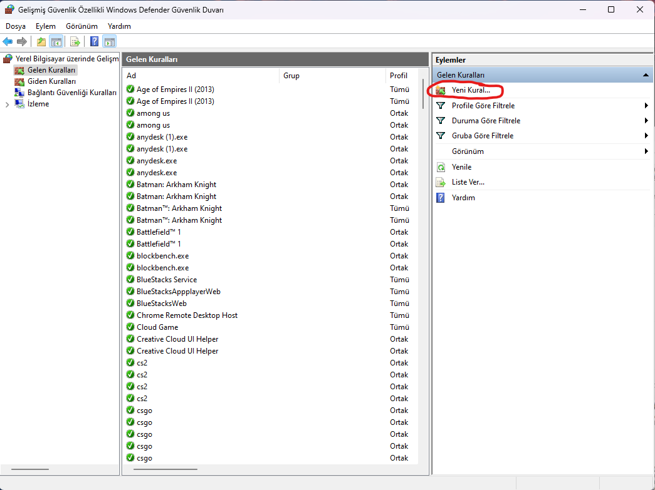Sort the list by the Profil column header
The width and height of the screenshot is (655, 490).
point(402,76)
